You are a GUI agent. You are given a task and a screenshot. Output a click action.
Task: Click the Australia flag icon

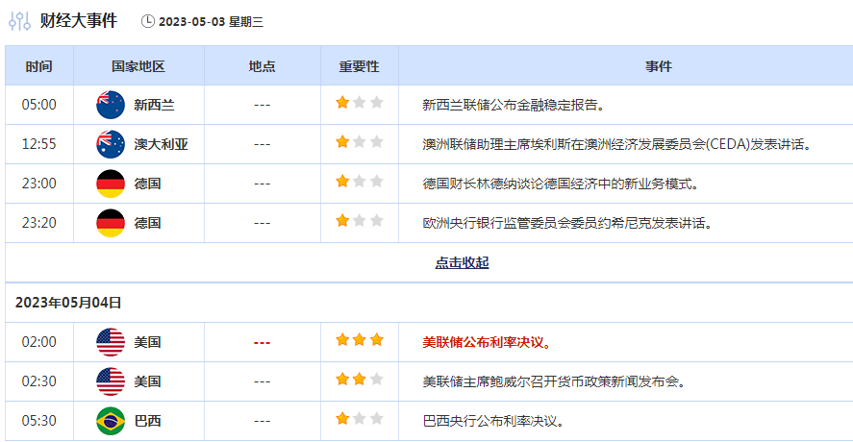(111, 144)
